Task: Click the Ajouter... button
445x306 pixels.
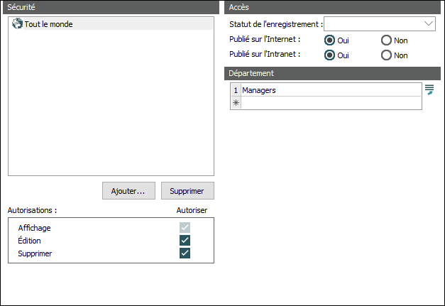Action: 128,191
